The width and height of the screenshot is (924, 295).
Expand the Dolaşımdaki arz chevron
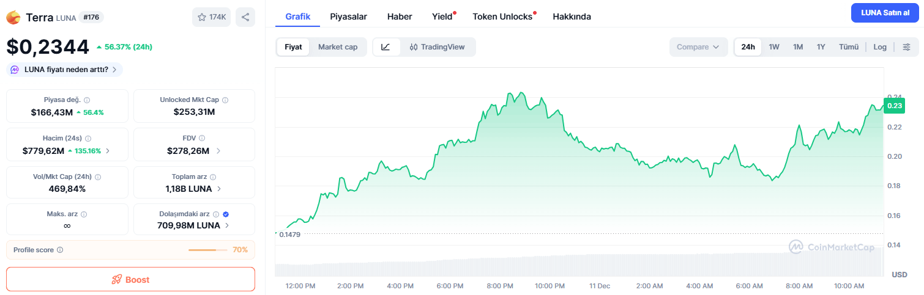point(227,225)
